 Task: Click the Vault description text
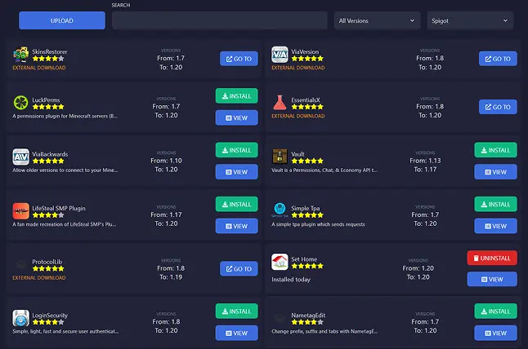click(324, 170)
